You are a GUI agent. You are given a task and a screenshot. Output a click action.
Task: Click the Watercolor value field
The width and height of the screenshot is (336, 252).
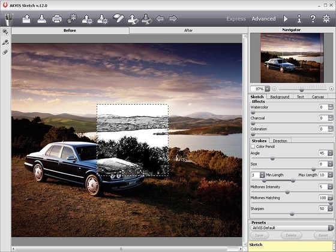click(x=323, y=107)
